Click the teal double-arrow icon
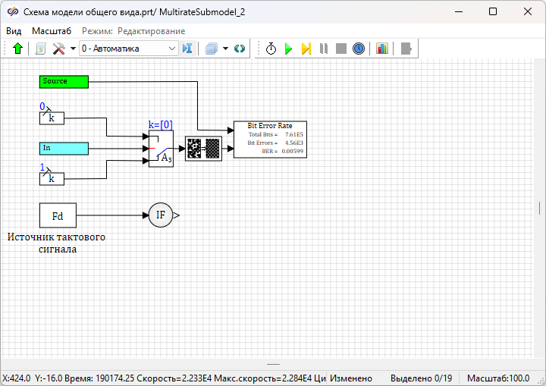This screenshot has height=386, width=546. click(240, 49)
